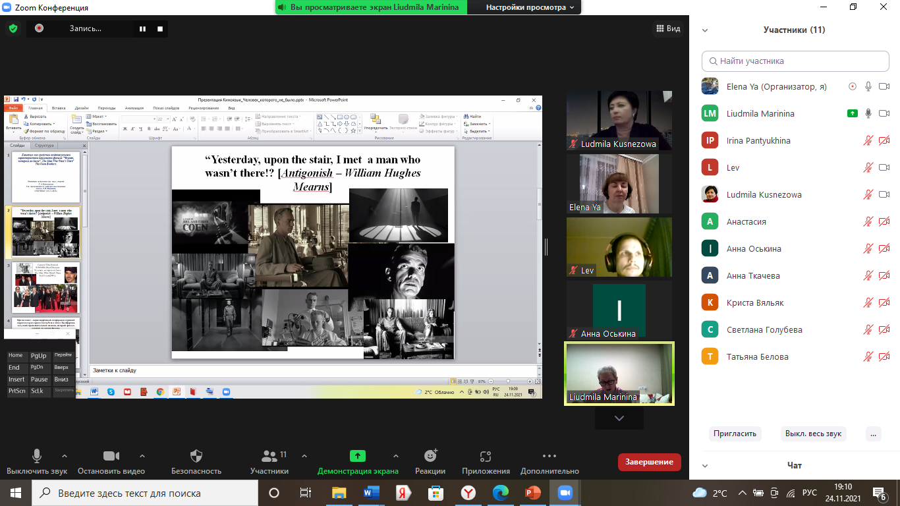
Task: Open the Безопасность security menu
Action: click(x=196, y=462)
